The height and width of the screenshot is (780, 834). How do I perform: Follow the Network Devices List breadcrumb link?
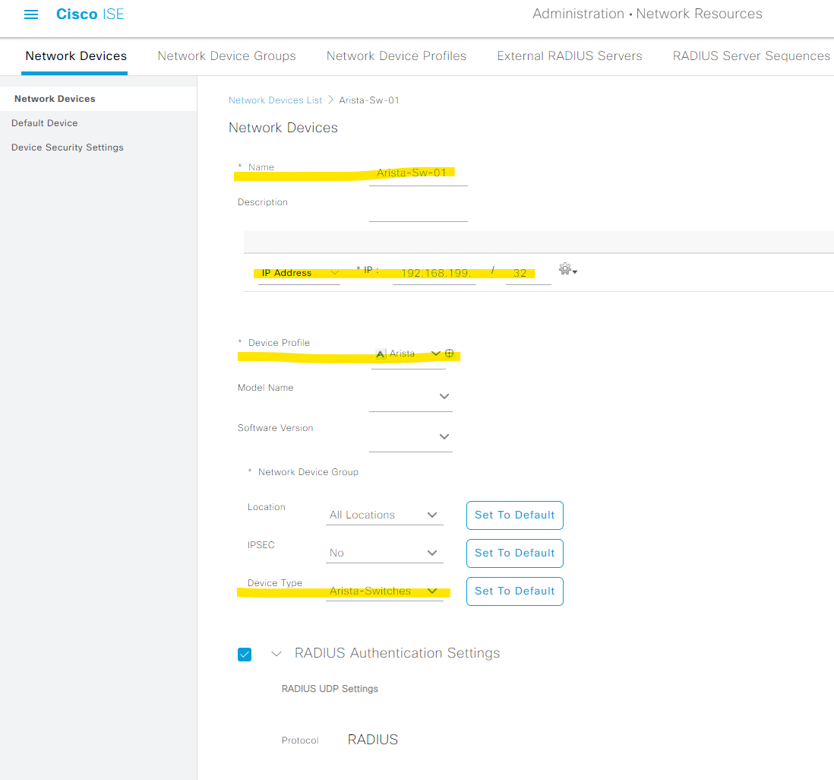pos(275,100)
